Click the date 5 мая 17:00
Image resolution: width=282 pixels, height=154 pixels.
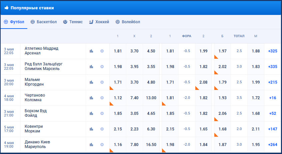pos(9,129)
